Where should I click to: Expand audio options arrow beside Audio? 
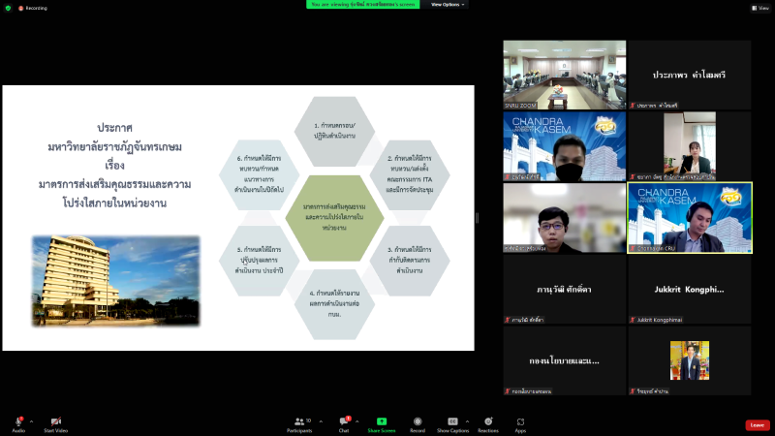click(x=31, y=421)
